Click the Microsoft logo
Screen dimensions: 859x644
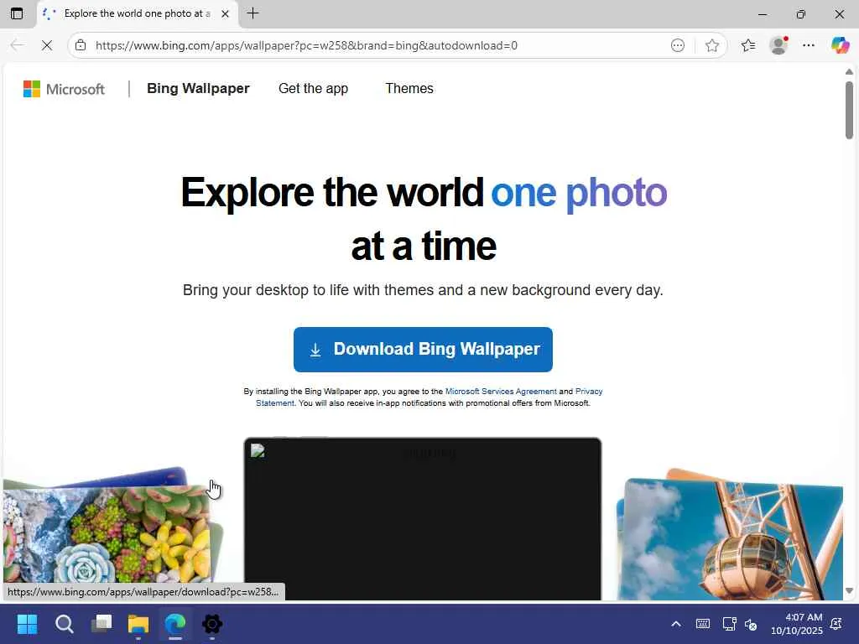point(64,89)
